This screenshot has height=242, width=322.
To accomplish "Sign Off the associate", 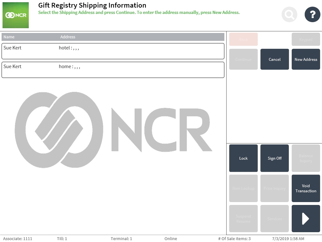I will click(x=275, y=158).
